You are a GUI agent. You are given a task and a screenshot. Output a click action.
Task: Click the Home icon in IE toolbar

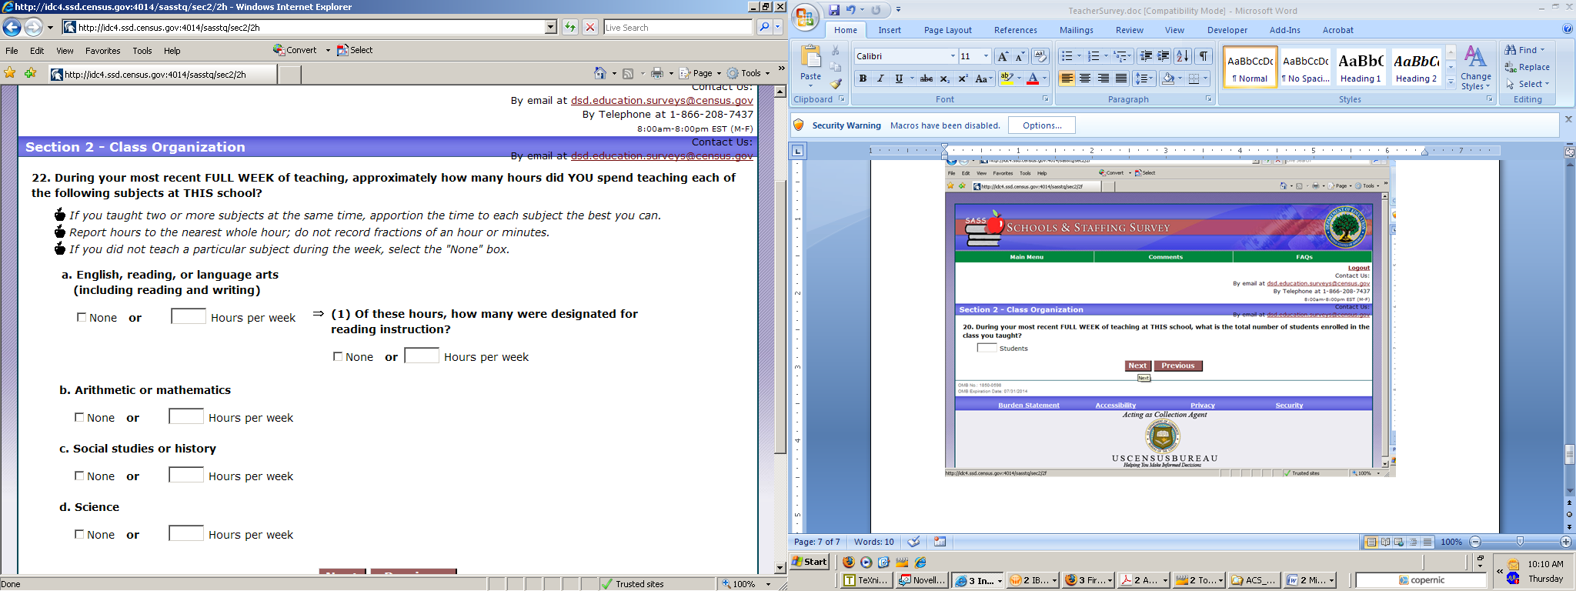pos(600,73)
